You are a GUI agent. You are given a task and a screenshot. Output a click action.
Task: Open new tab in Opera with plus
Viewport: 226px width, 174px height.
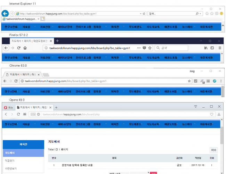[56, 108]
